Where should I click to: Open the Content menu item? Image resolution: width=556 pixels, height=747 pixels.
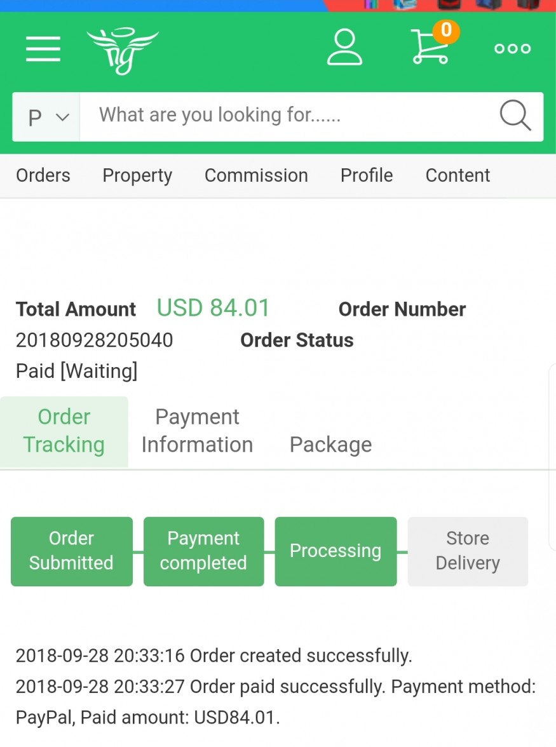458,175
